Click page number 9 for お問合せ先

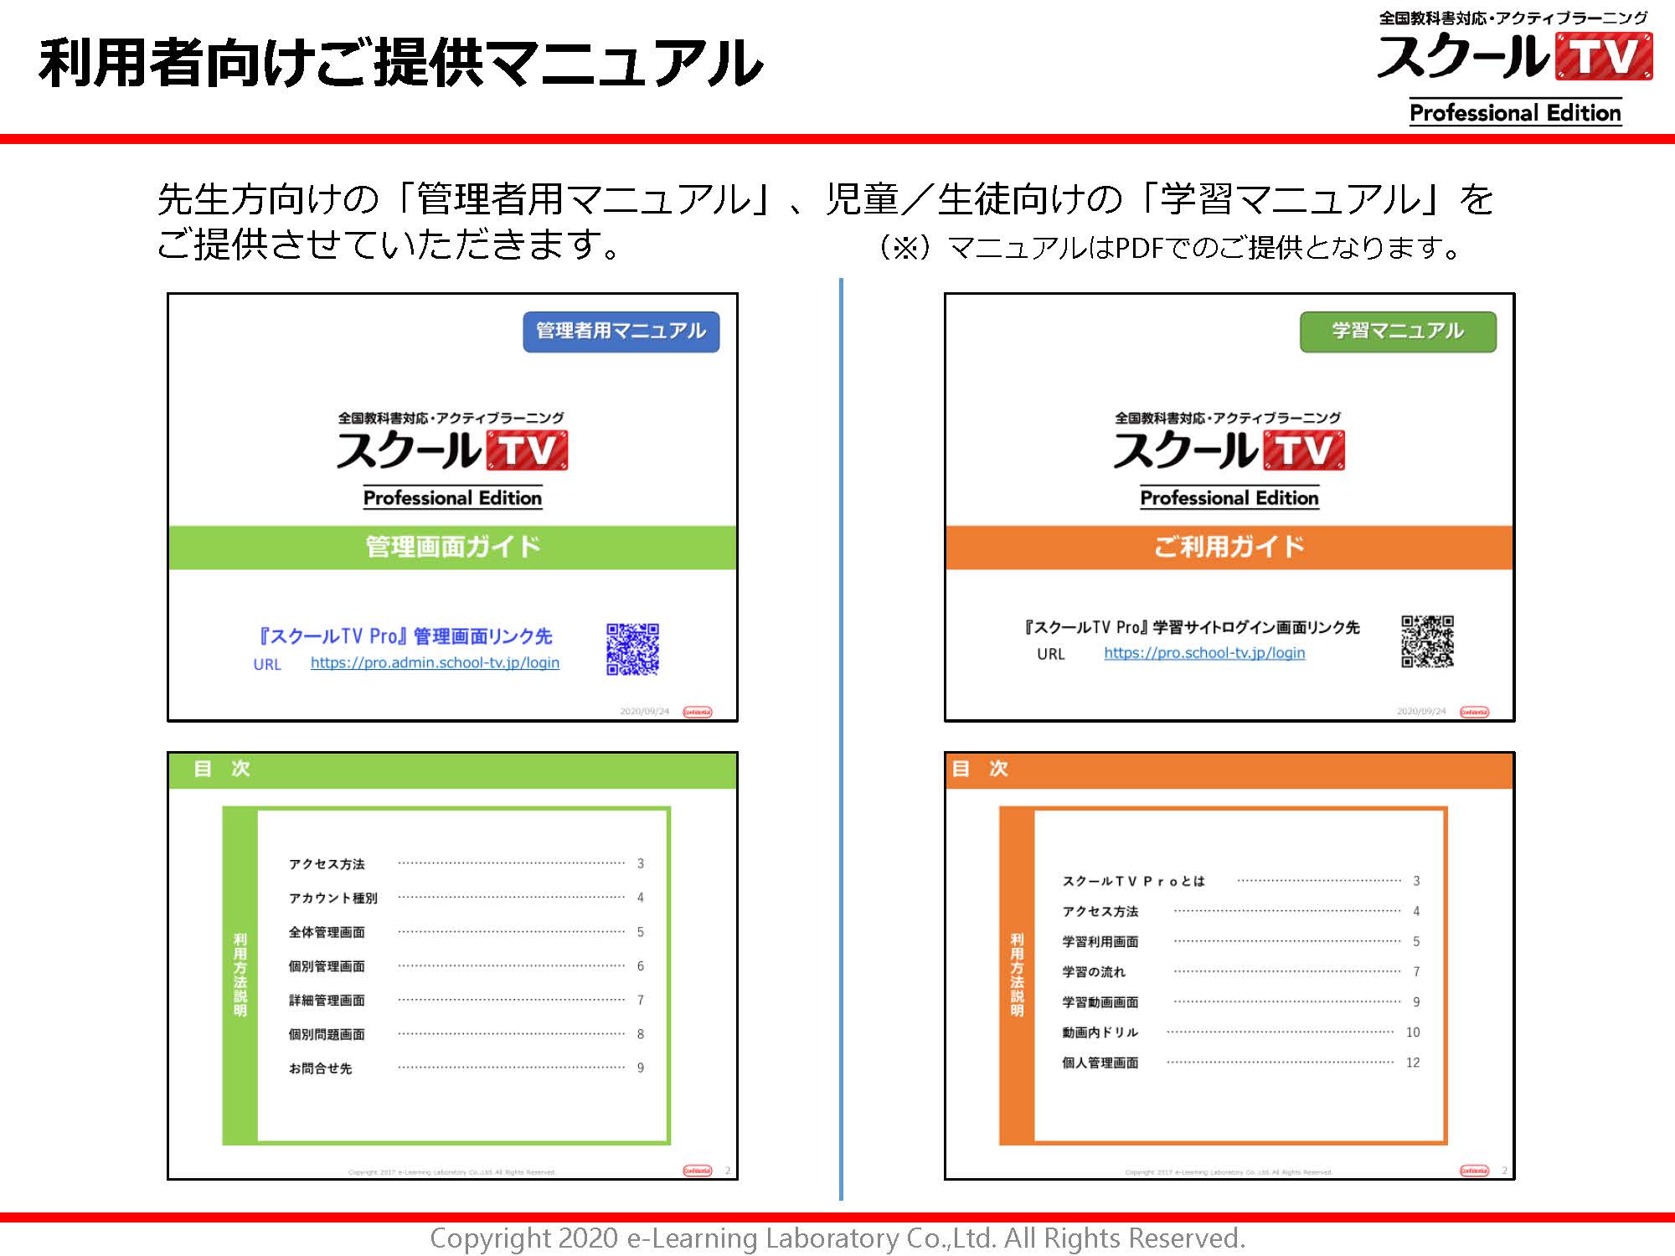(641, 1068)
